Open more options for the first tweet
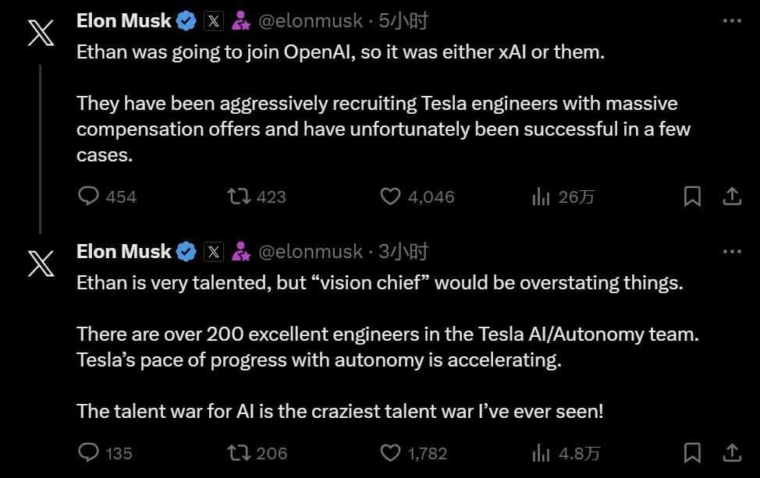760x478 pixels. [x=732, y=21]
